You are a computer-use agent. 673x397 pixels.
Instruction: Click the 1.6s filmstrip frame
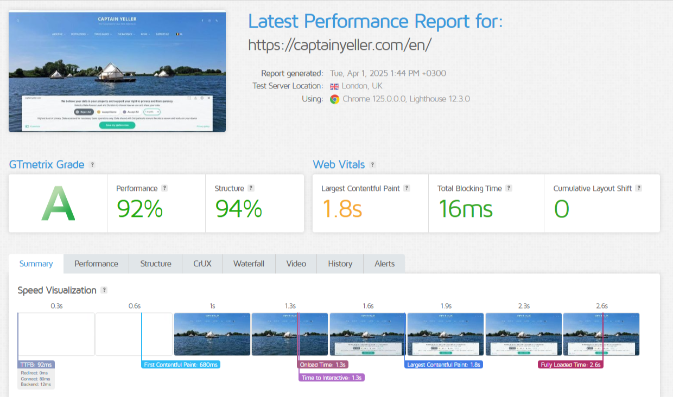(x=368, y=334)
